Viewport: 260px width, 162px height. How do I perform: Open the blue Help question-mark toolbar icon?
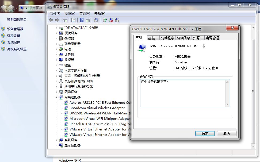point(82,20)
